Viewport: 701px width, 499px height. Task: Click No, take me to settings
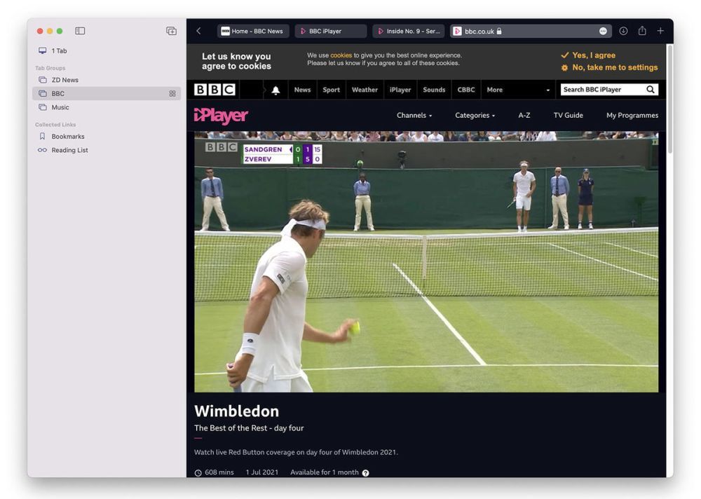610,67
